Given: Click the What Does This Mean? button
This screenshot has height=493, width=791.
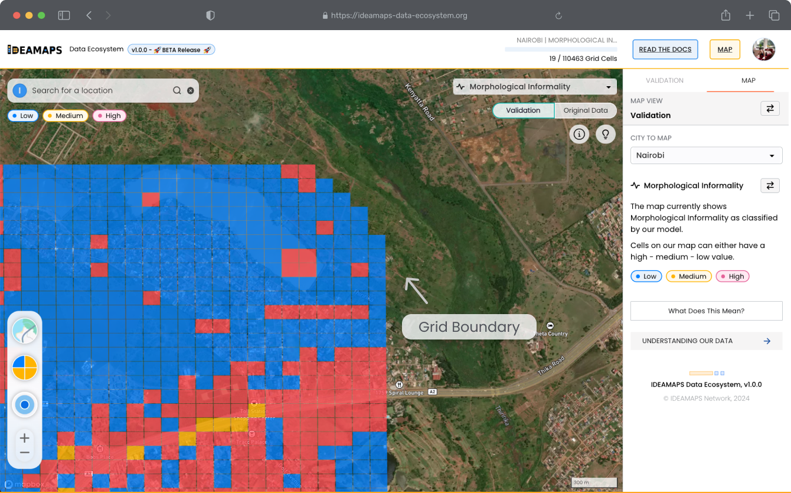Looking at the screenshot, I should [706, 311].
